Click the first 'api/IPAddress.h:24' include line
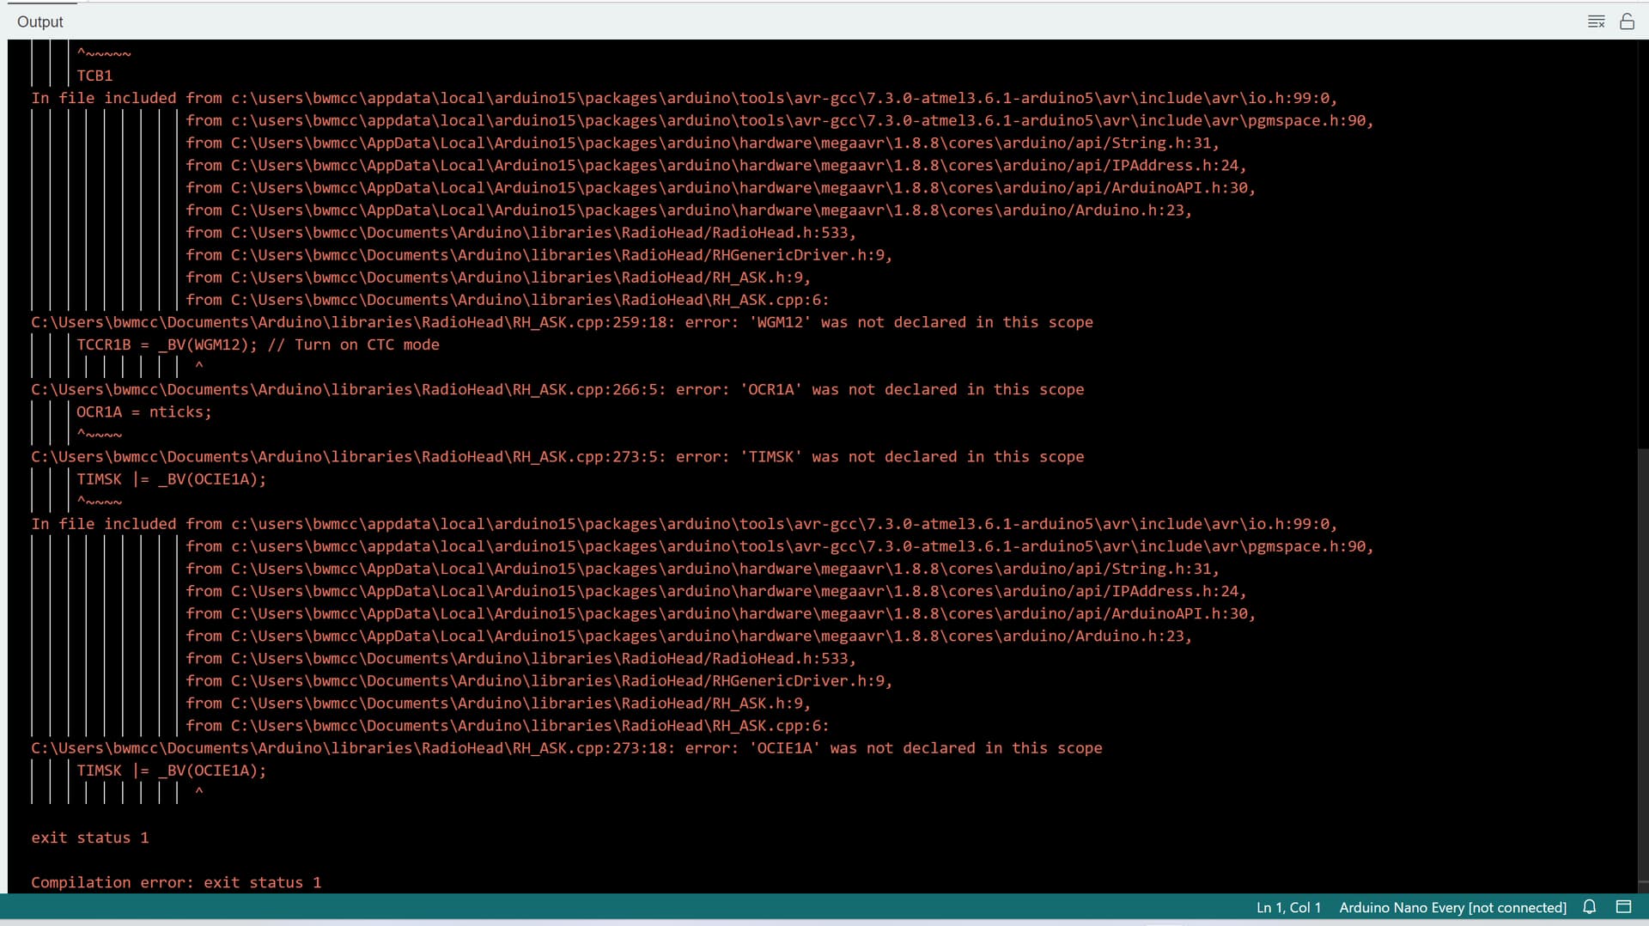The height and width of the screenshot is (926, 1649). click(x=716, y=165)
